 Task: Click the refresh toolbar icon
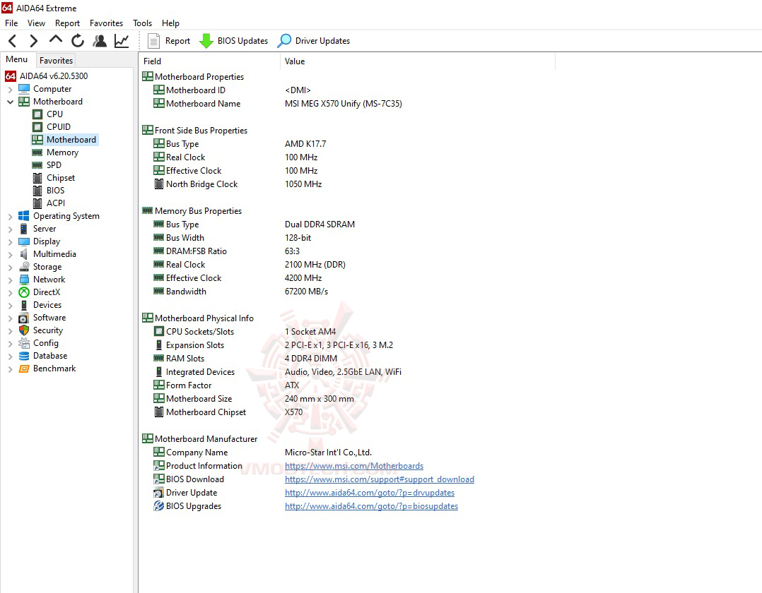78,40
